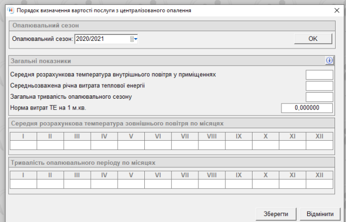Click month I cell in heating duration table

pyautogui.click(x=24, y=184)
